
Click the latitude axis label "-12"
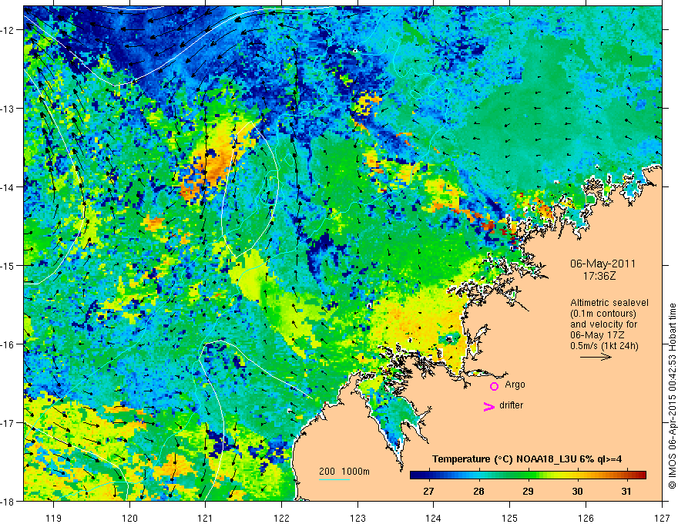pyautogui.click(x=8, y=30)
